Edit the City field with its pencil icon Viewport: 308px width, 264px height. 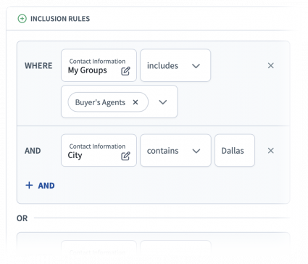[x=125, y=156]
